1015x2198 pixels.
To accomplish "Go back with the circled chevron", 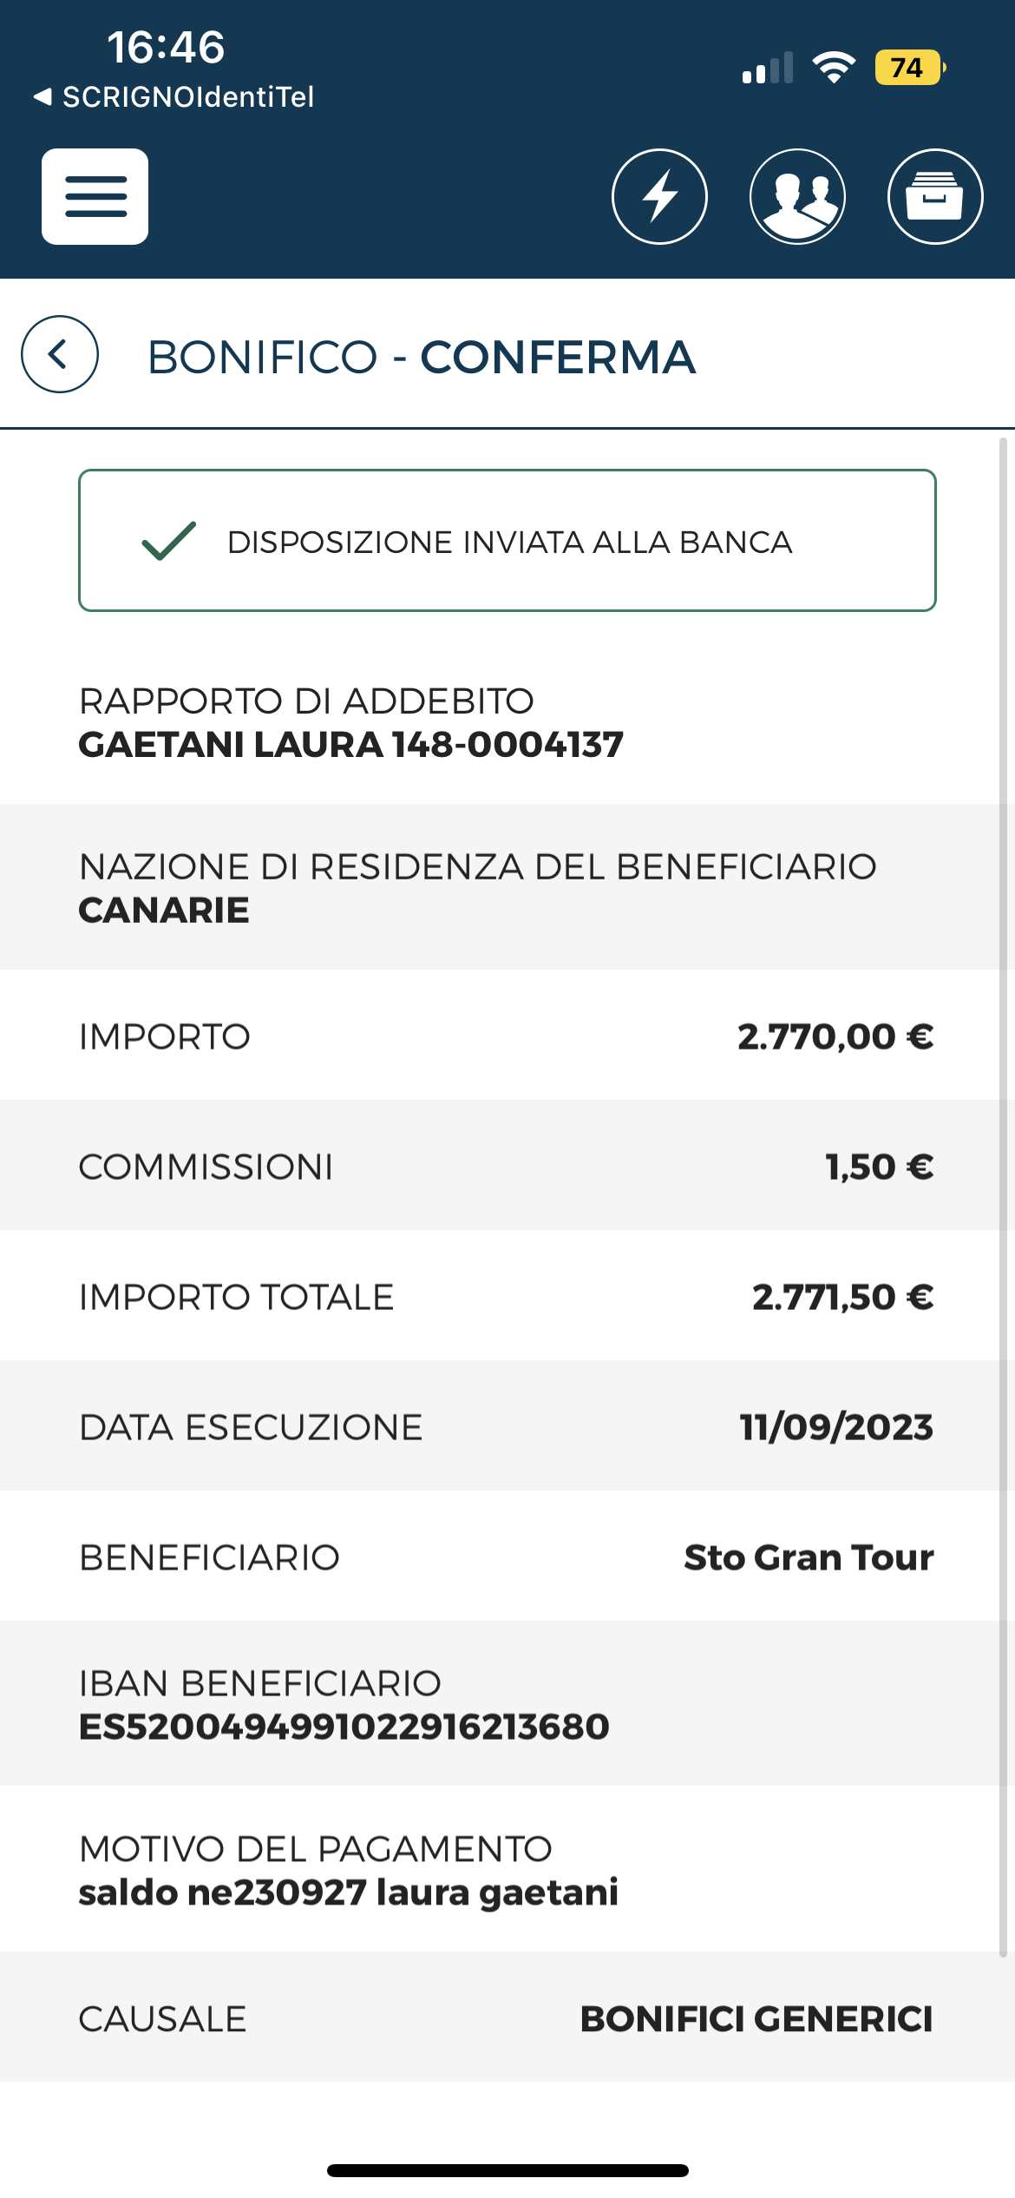I will pos(60,354).
